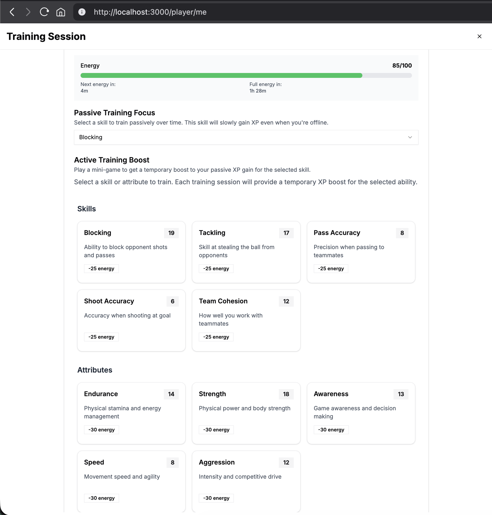
Task: Train the Team Cohesion skill
Action: 246,320
